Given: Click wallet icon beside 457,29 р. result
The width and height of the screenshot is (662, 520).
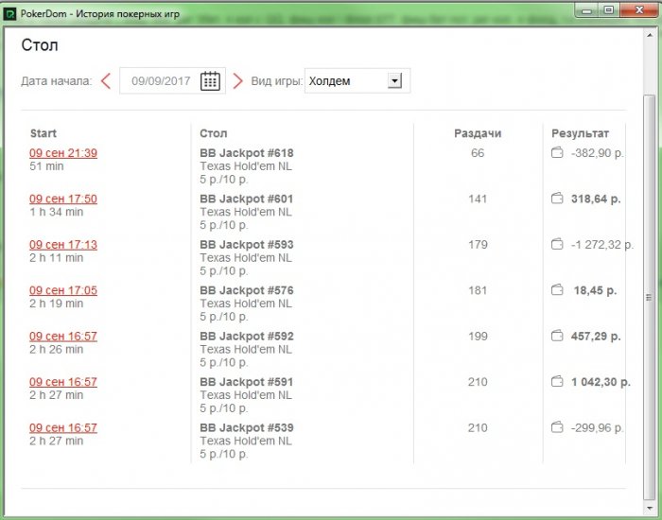Looking at the screenshot, I should (x=557, y=336).
